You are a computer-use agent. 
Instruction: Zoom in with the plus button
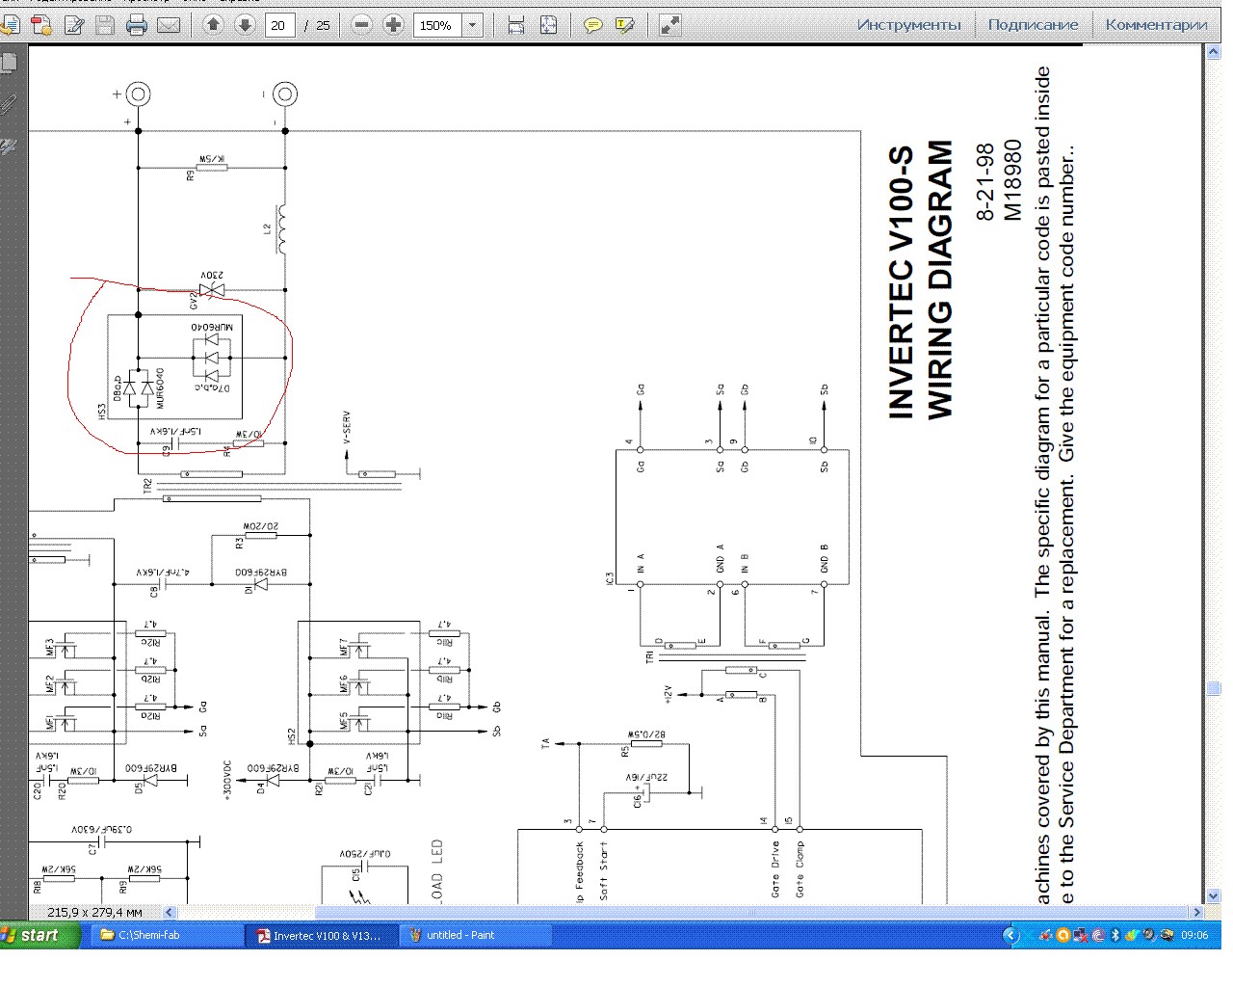(x=393, y=25)
